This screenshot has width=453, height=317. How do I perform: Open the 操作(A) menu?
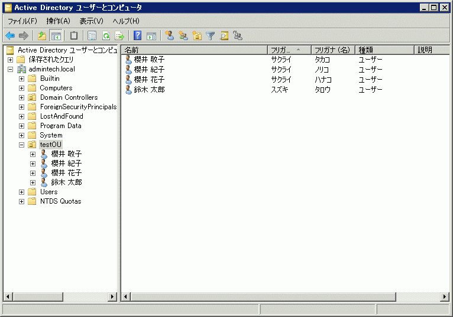tap(58, 21)
